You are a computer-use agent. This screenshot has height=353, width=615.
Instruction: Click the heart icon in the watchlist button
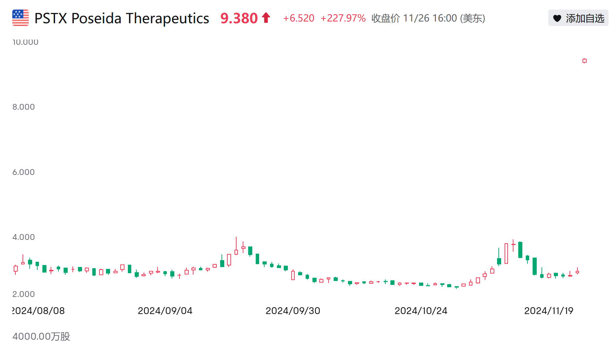point(557,18)
